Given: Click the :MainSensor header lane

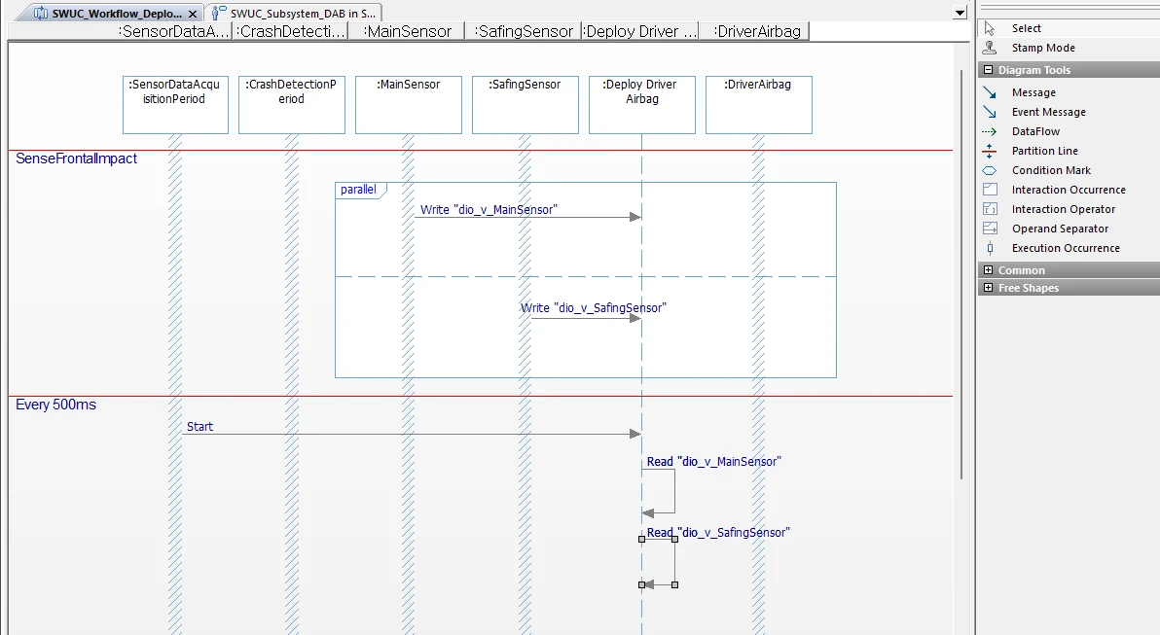Looking at the screenshot, I should (407, 31).
